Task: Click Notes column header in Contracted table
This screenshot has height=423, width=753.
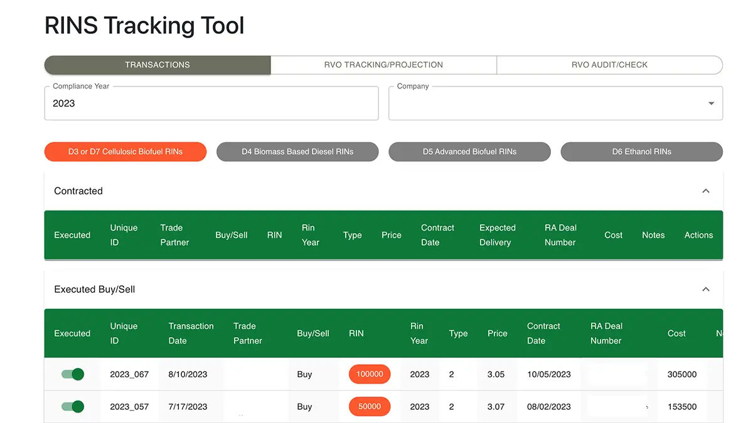Action: (x=653, y=235)
